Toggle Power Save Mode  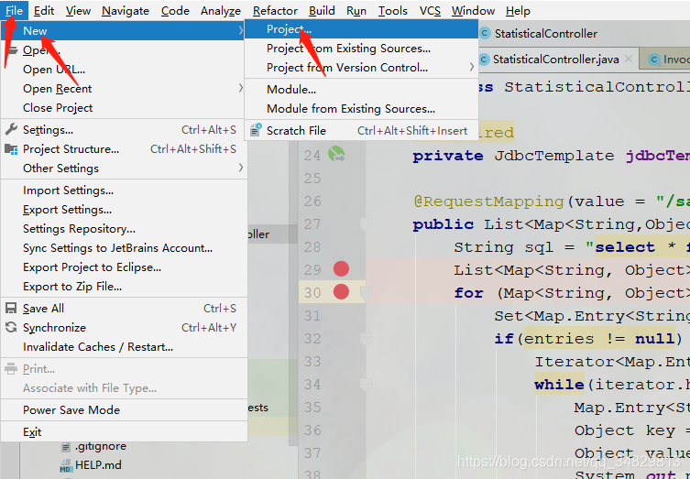pos(123,410)
